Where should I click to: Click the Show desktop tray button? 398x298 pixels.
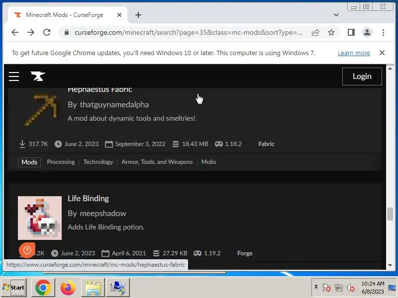click(393, 288)
